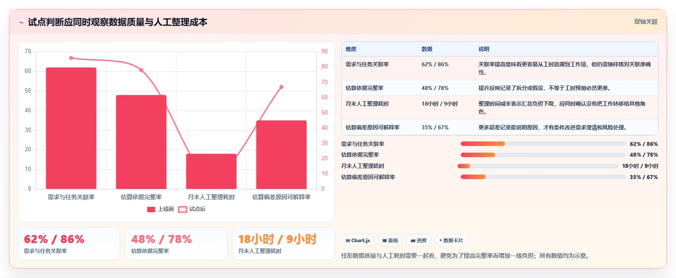Toggle the 试点后 legend item in the chart
The image size is (676, 278).
coord(192,209)
